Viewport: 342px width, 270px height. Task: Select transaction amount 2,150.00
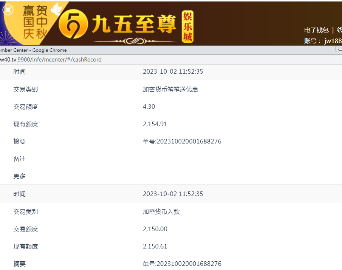(155, 229)
